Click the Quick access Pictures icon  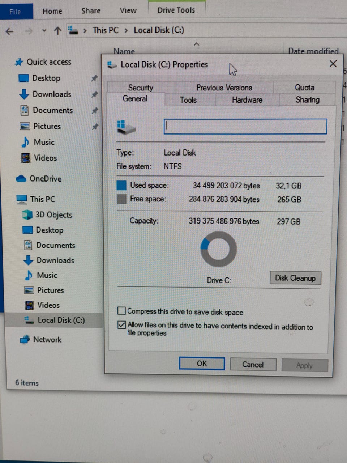[x=25, y=126]
